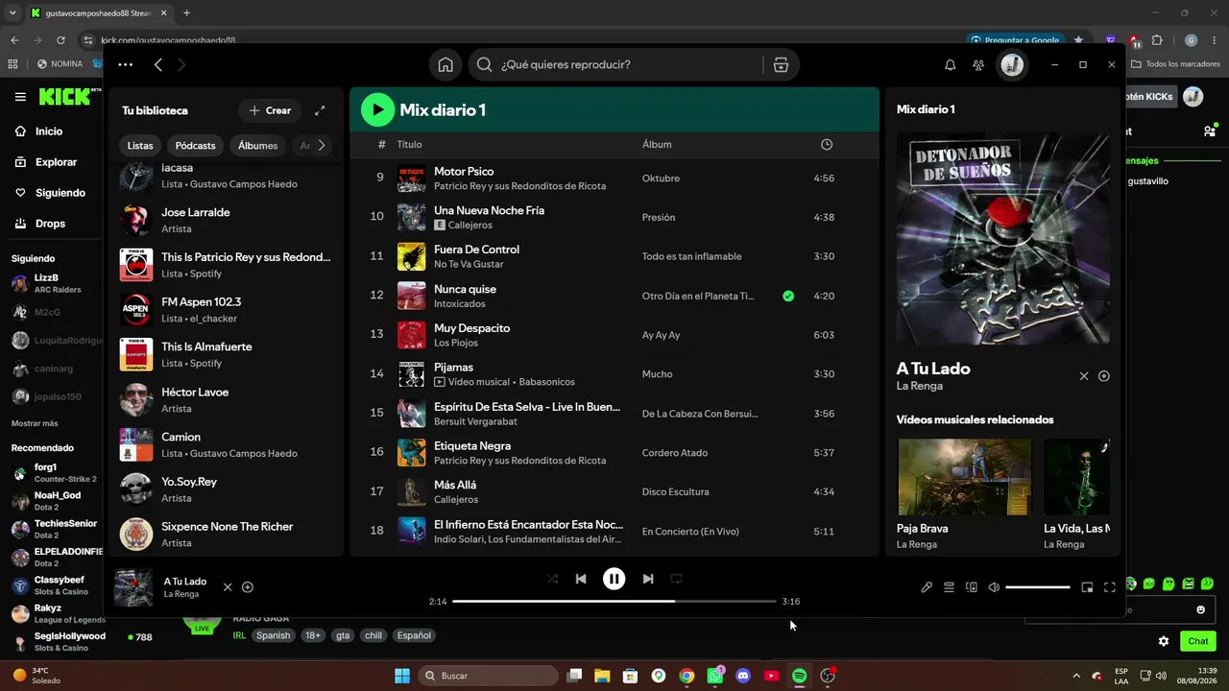Open Windows Start menu
Image resolution: width=1229 pixels, height=691 pixels.
[x=402, y=676]
